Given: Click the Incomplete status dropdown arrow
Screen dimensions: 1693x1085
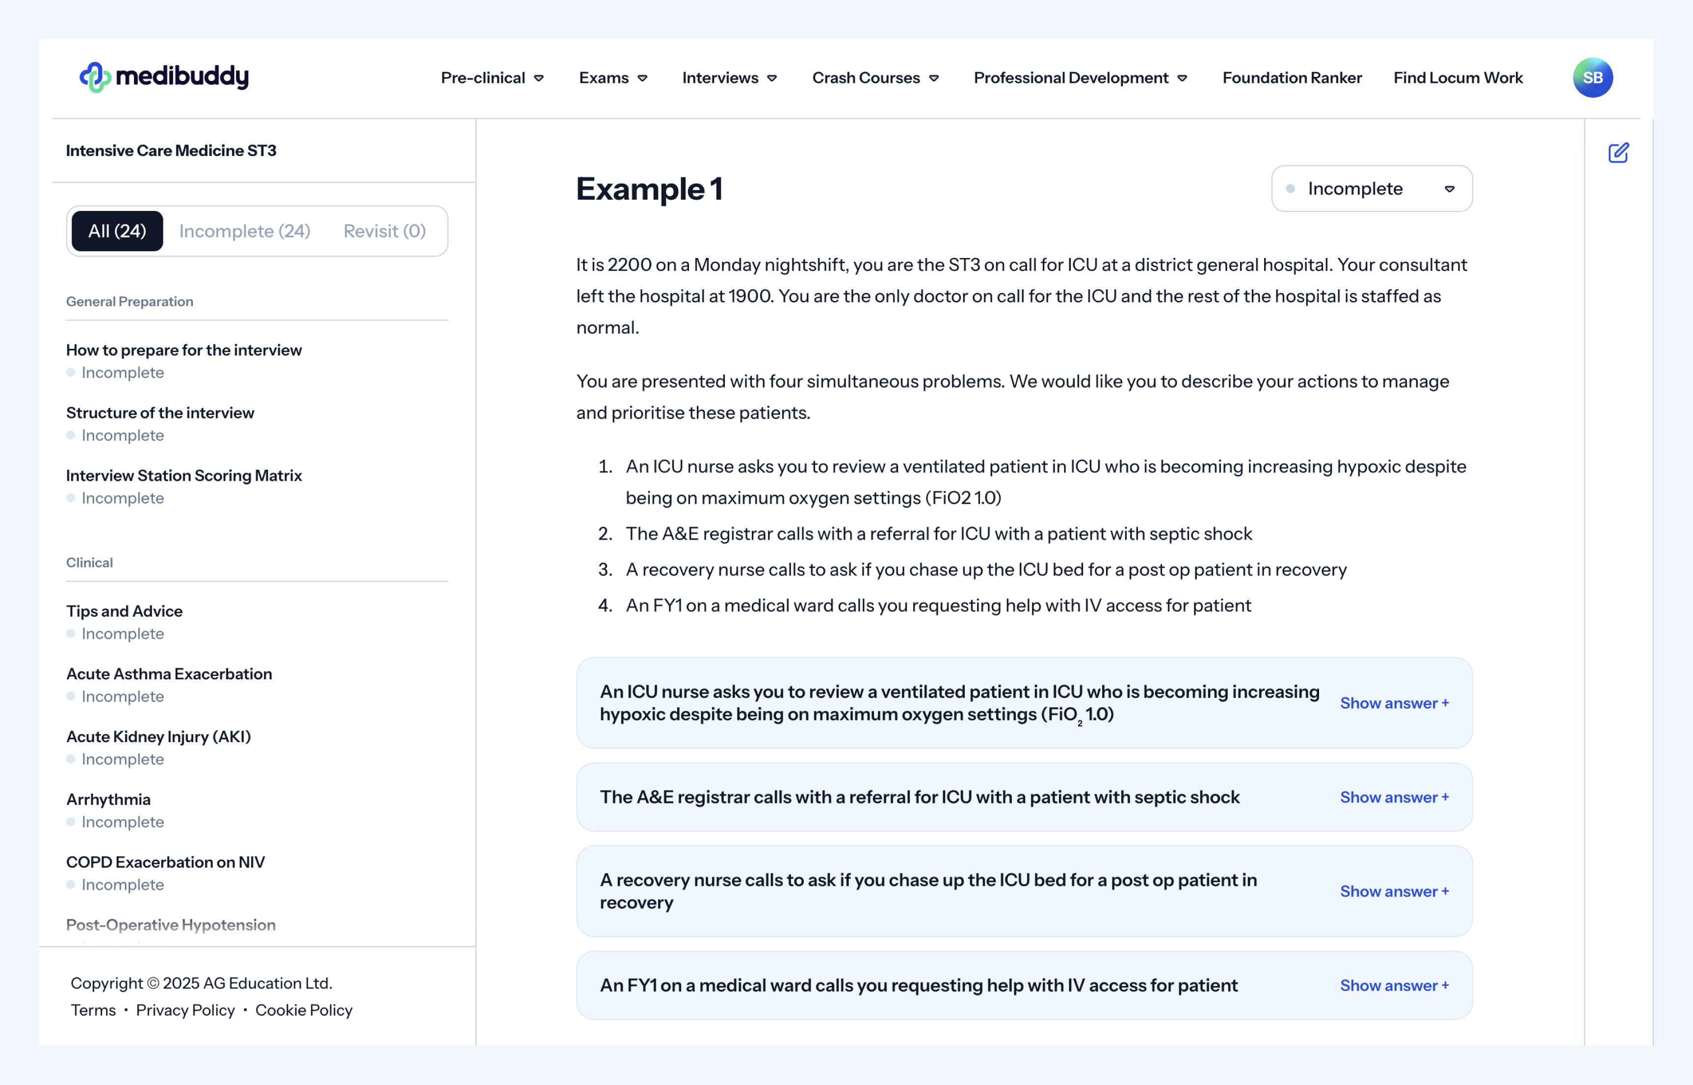Looking at the screenshot, I should click(x=1449, y=189).
